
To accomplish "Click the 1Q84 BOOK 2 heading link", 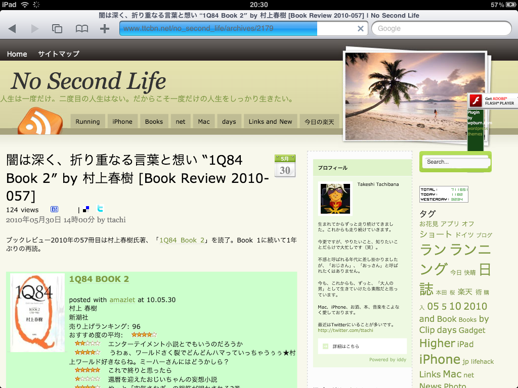I will [99, 279].
